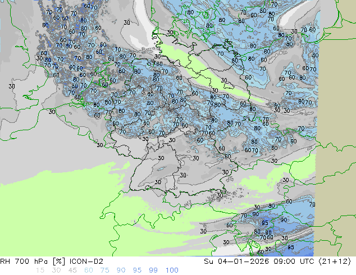The height and width of the screenshot is (275, 356).
Task: Select the legend value 45
Action: coord(72,271)
